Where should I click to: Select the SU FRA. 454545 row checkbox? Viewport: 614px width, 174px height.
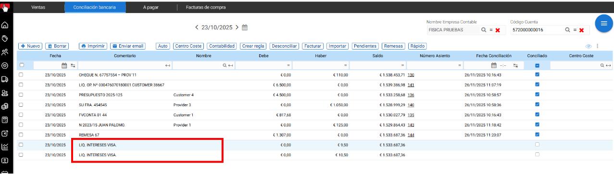[x=21, y=105]
